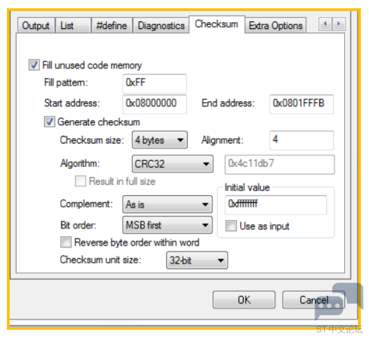Click the End address input field
Image resolution: width=369 pixels, height=340 pixels.
click(301, 104)
